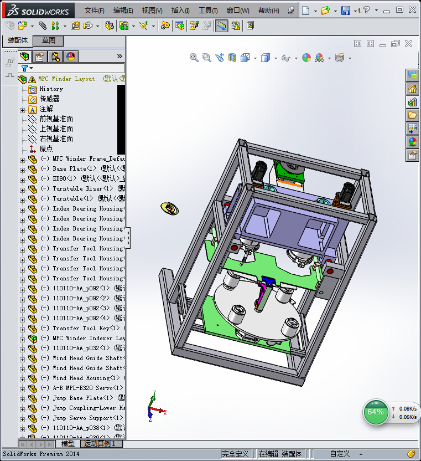421x461 pixels.
Task: Click the 自定义 unit system status button
Action: pyautogui.click(x=340, y=454)
